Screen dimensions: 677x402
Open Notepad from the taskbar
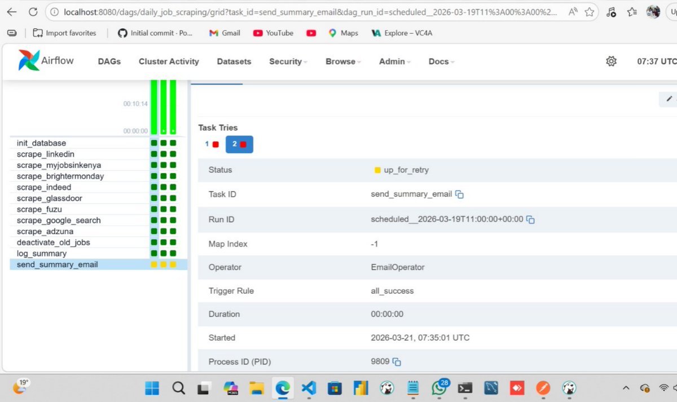[x=412, y=388]
